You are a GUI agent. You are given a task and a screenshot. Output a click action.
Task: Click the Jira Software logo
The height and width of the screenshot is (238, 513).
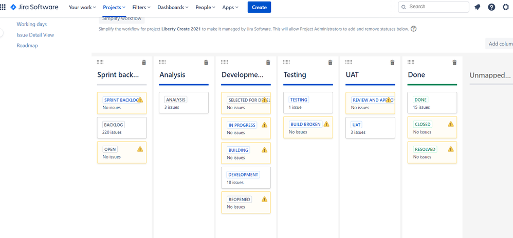34,7
